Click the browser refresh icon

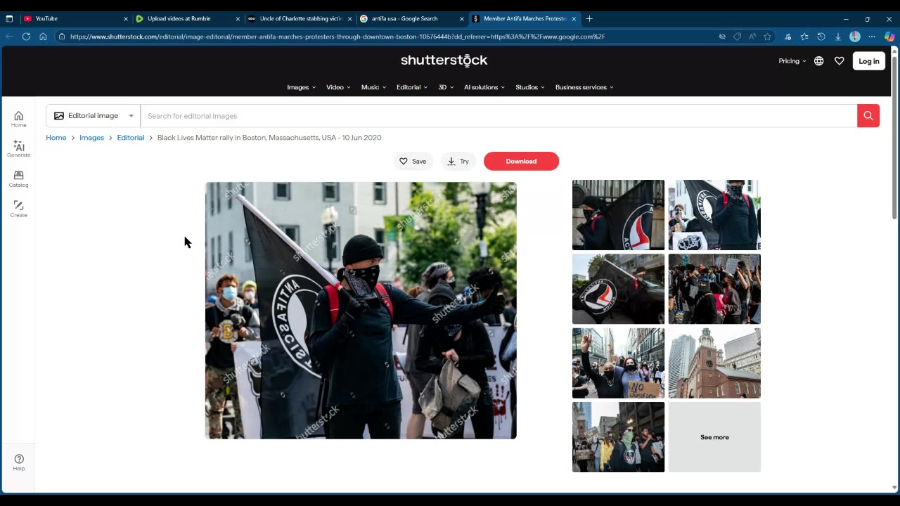tap(26, 37)
